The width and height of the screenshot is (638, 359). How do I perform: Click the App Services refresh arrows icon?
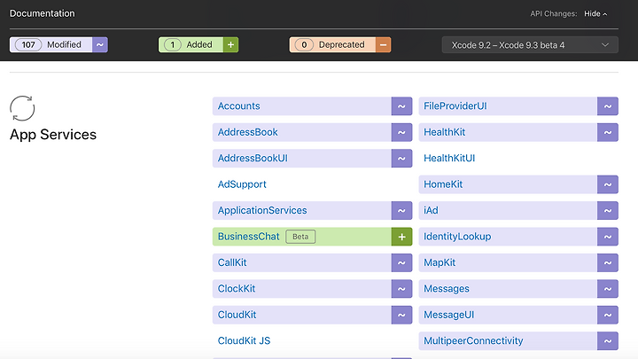(22, 108)
